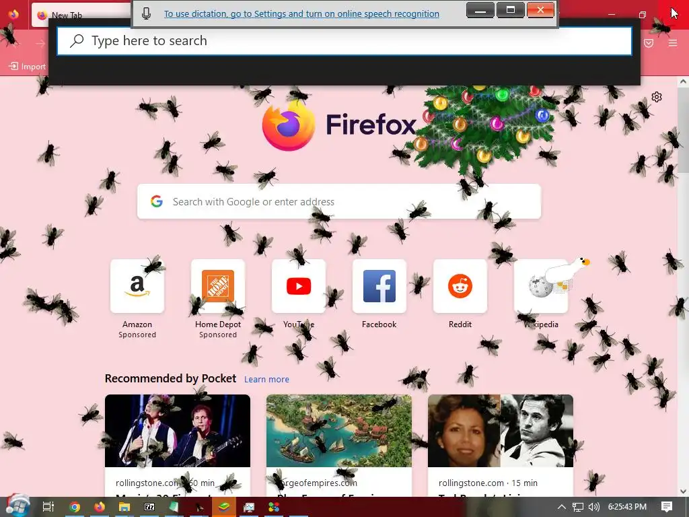Open the Facebook shortcut tile
The image size is (689, 517).
tap(379, 286)
